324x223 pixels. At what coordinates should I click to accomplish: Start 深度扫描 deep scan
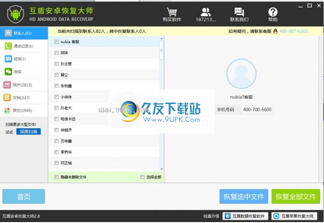click(x=29, y=132)
